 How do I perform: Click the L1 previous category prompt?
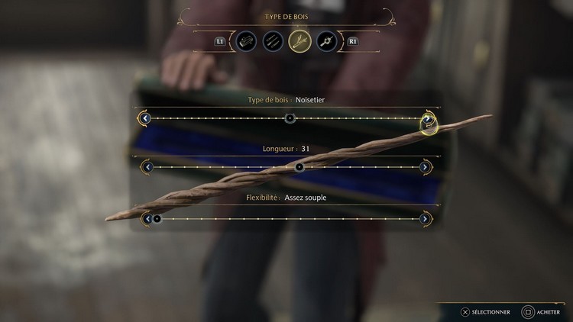click(x=219, y=42)
